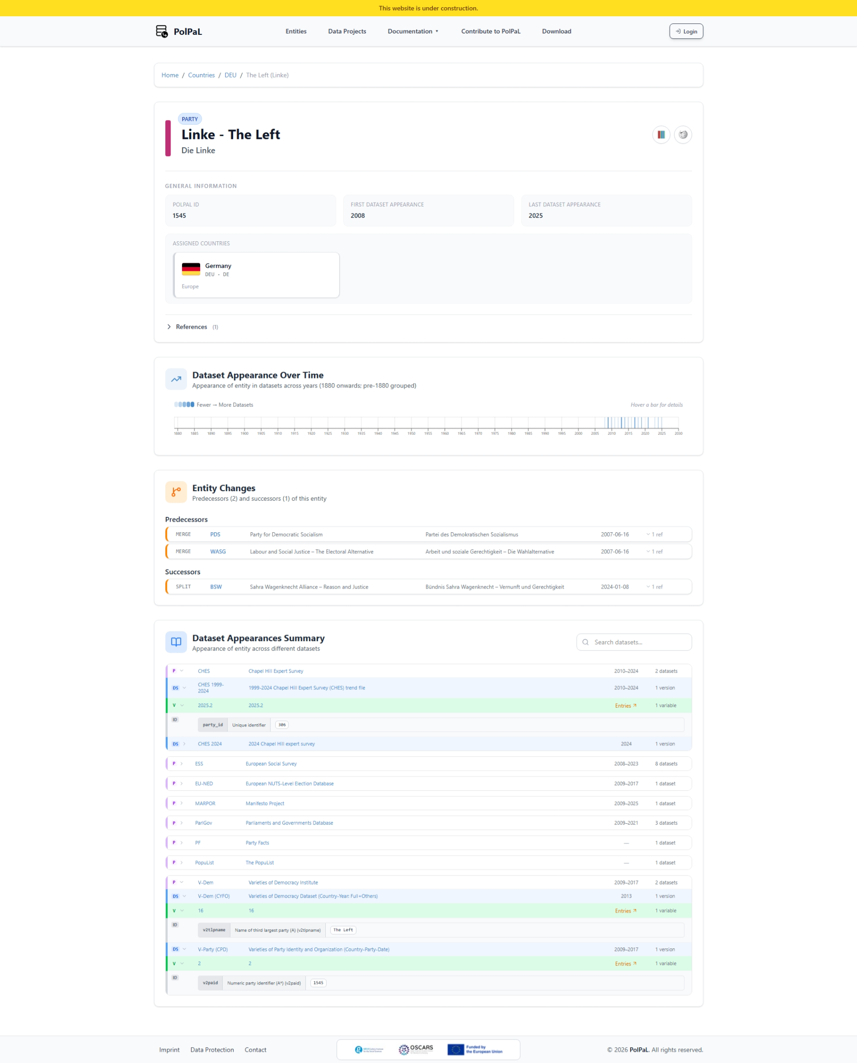Click the magenta party color bar
The height and width of the screenshot is (1063, 857).
pos(168,138)
